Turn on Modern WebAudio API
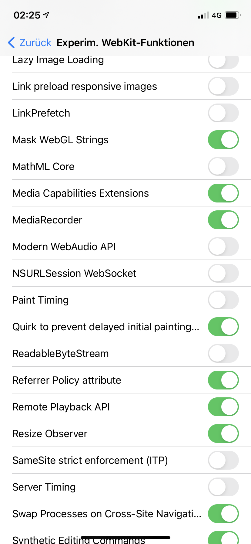The height and width of the screenshot is (544, 251). (x=223, y=246)
